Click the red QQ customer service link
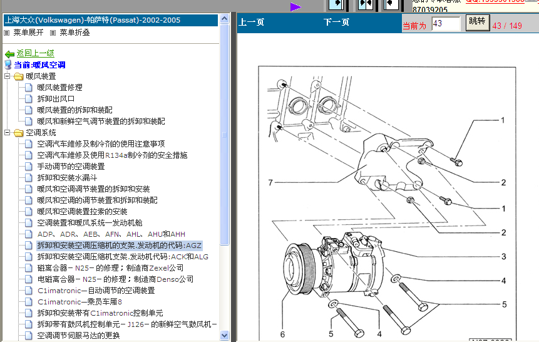The height and width of the screenshot is (342, 539). tap(495, 1)
